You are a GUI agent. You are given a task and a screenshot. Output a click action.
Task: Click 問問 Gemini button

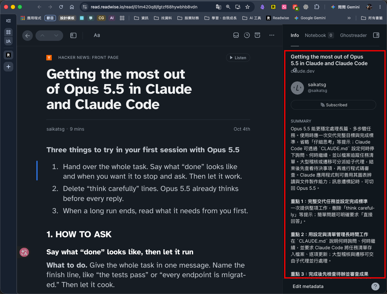tap(345, 7)
